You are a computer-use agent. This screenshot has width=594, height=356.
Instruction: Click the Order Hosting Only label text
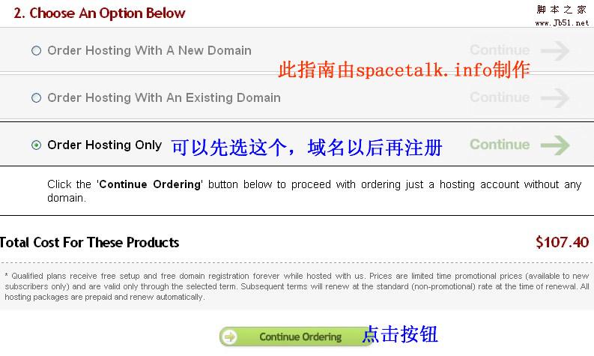tap(105, 145)
